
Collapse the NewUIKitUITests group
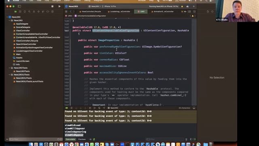[9, 75]
